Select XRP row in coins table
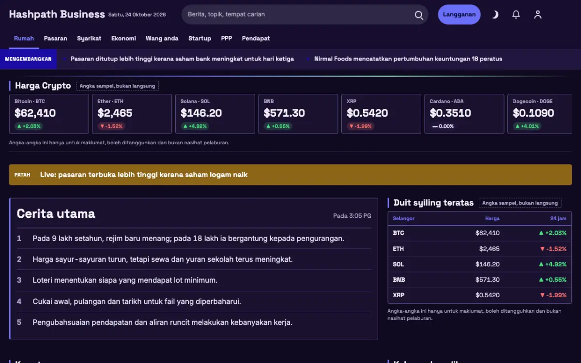This screenshot has width=581, height=363. (x=480, y=295)
